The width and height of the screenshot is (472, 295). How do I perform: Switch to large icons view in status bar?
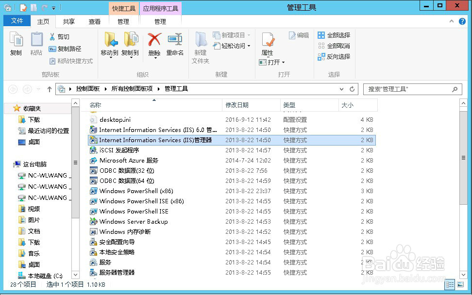coord(460,284)
